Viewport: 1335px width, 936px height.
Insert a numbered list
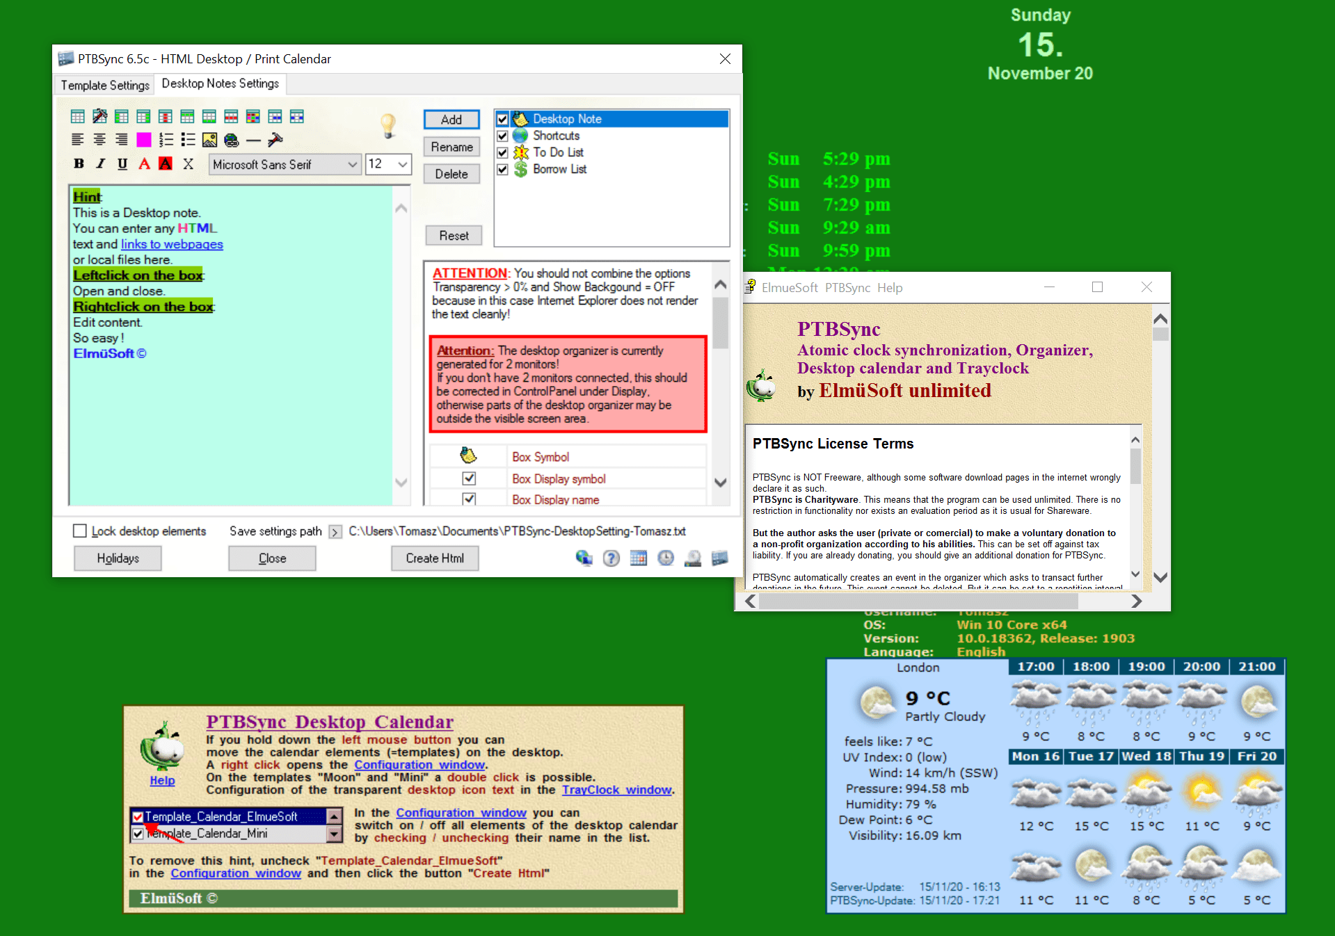tap(166, 140)
